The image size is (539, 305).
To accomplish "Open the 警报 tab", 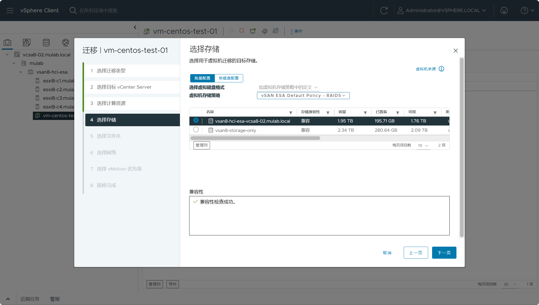I will [x=55, y=299].
